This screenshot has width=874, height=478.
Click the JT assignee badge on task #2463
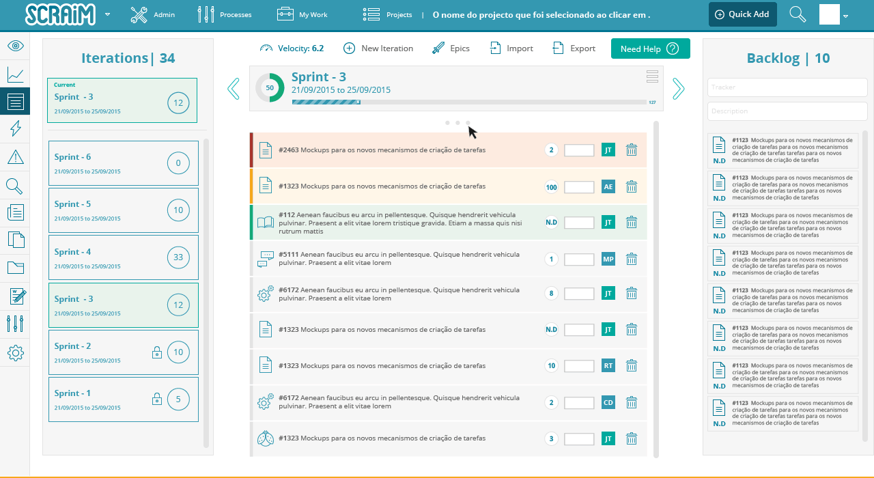click(608, 150)
